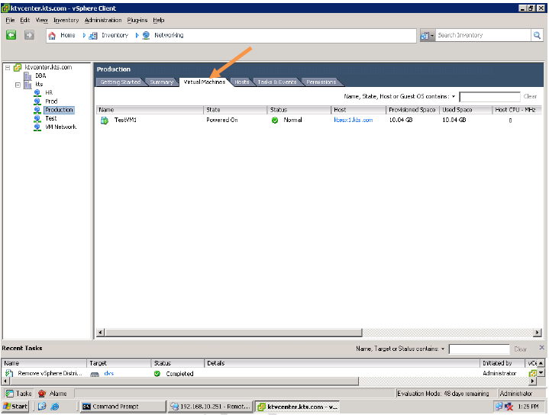Image resolution: width=549 pixels, height=415 pixels.
Task: Open the VM filter criteria dropdown arrow
Action: (x=454, y=97)
